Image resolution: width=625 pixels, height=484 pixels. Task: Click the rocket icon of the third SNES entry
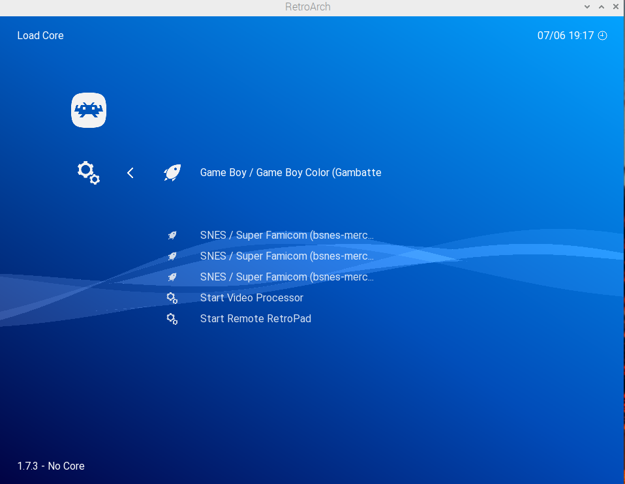coord(172,277)
